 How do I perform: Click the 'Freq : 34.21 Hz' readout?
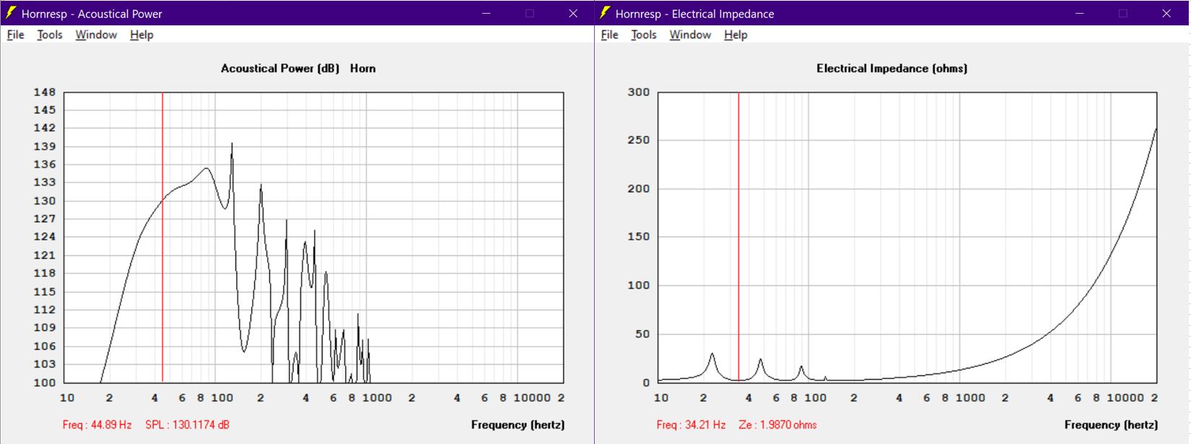coord(691,425)
